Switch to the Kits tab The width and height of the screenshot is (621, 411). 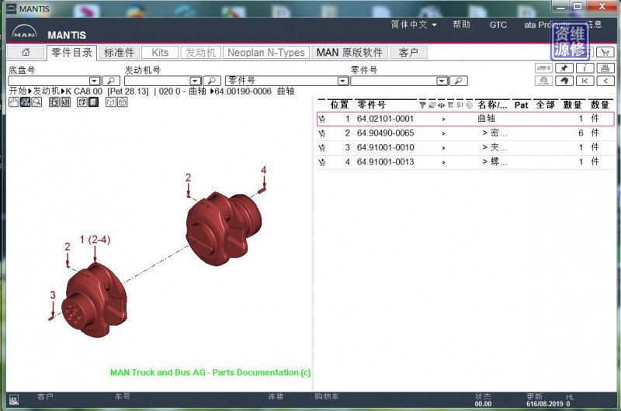[160, 53]
